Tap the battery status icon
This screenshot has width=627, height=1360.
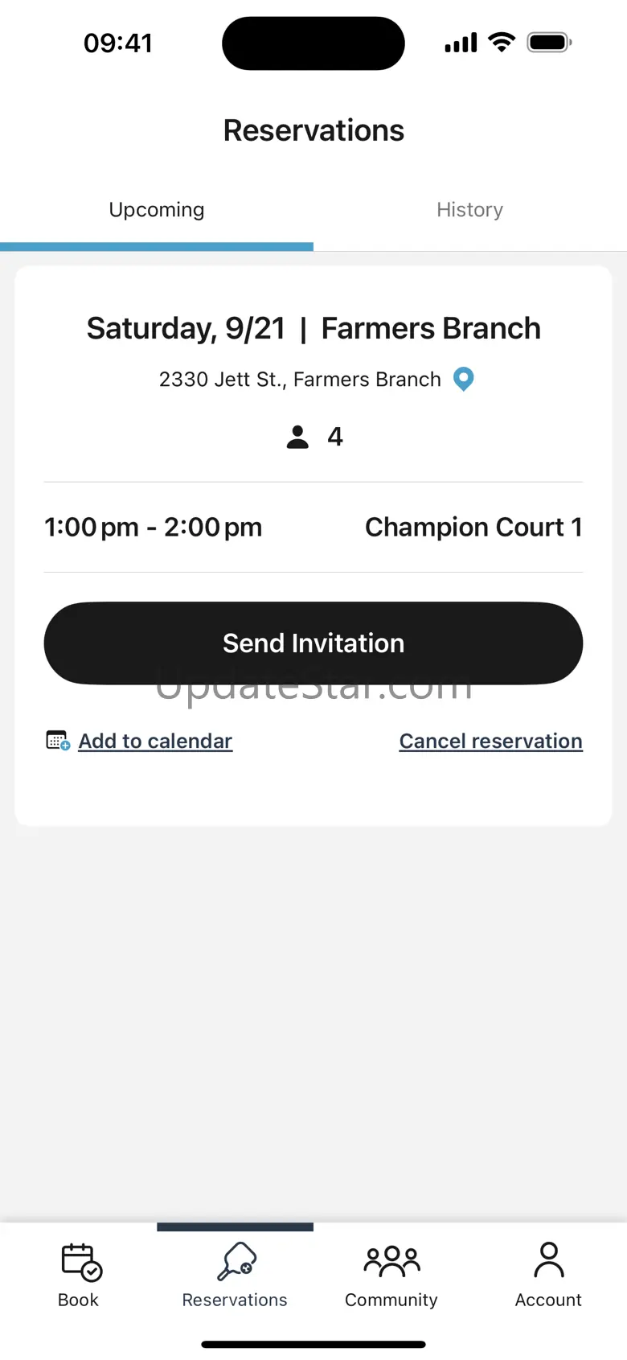tap(549, 43)
